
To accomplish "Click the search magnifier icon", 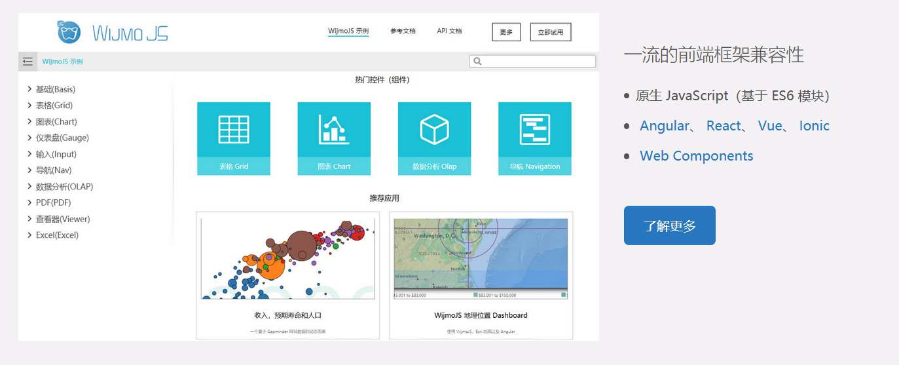I will [477, 62].
